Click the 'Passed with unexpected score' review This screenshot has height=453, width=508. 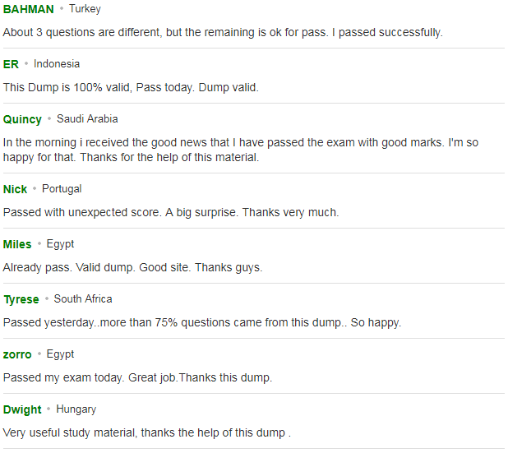click(171, 213)
